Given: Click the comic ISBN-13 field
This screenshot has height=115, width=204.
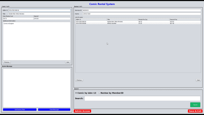Looking at the screenshot, I should 40,10.
